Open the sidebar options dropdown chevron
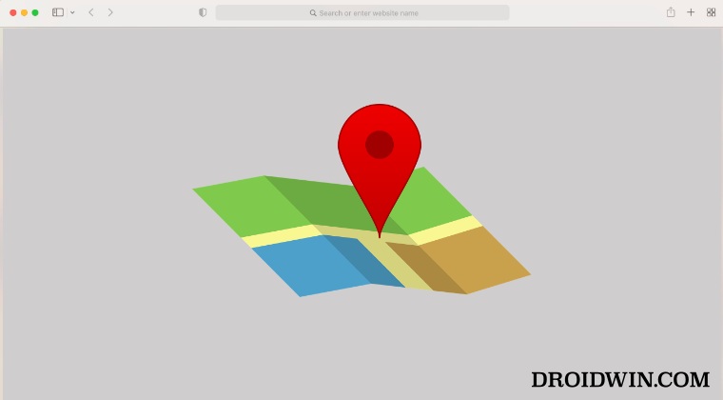Viewport: 723px width, 400px height. click(72, 13)
